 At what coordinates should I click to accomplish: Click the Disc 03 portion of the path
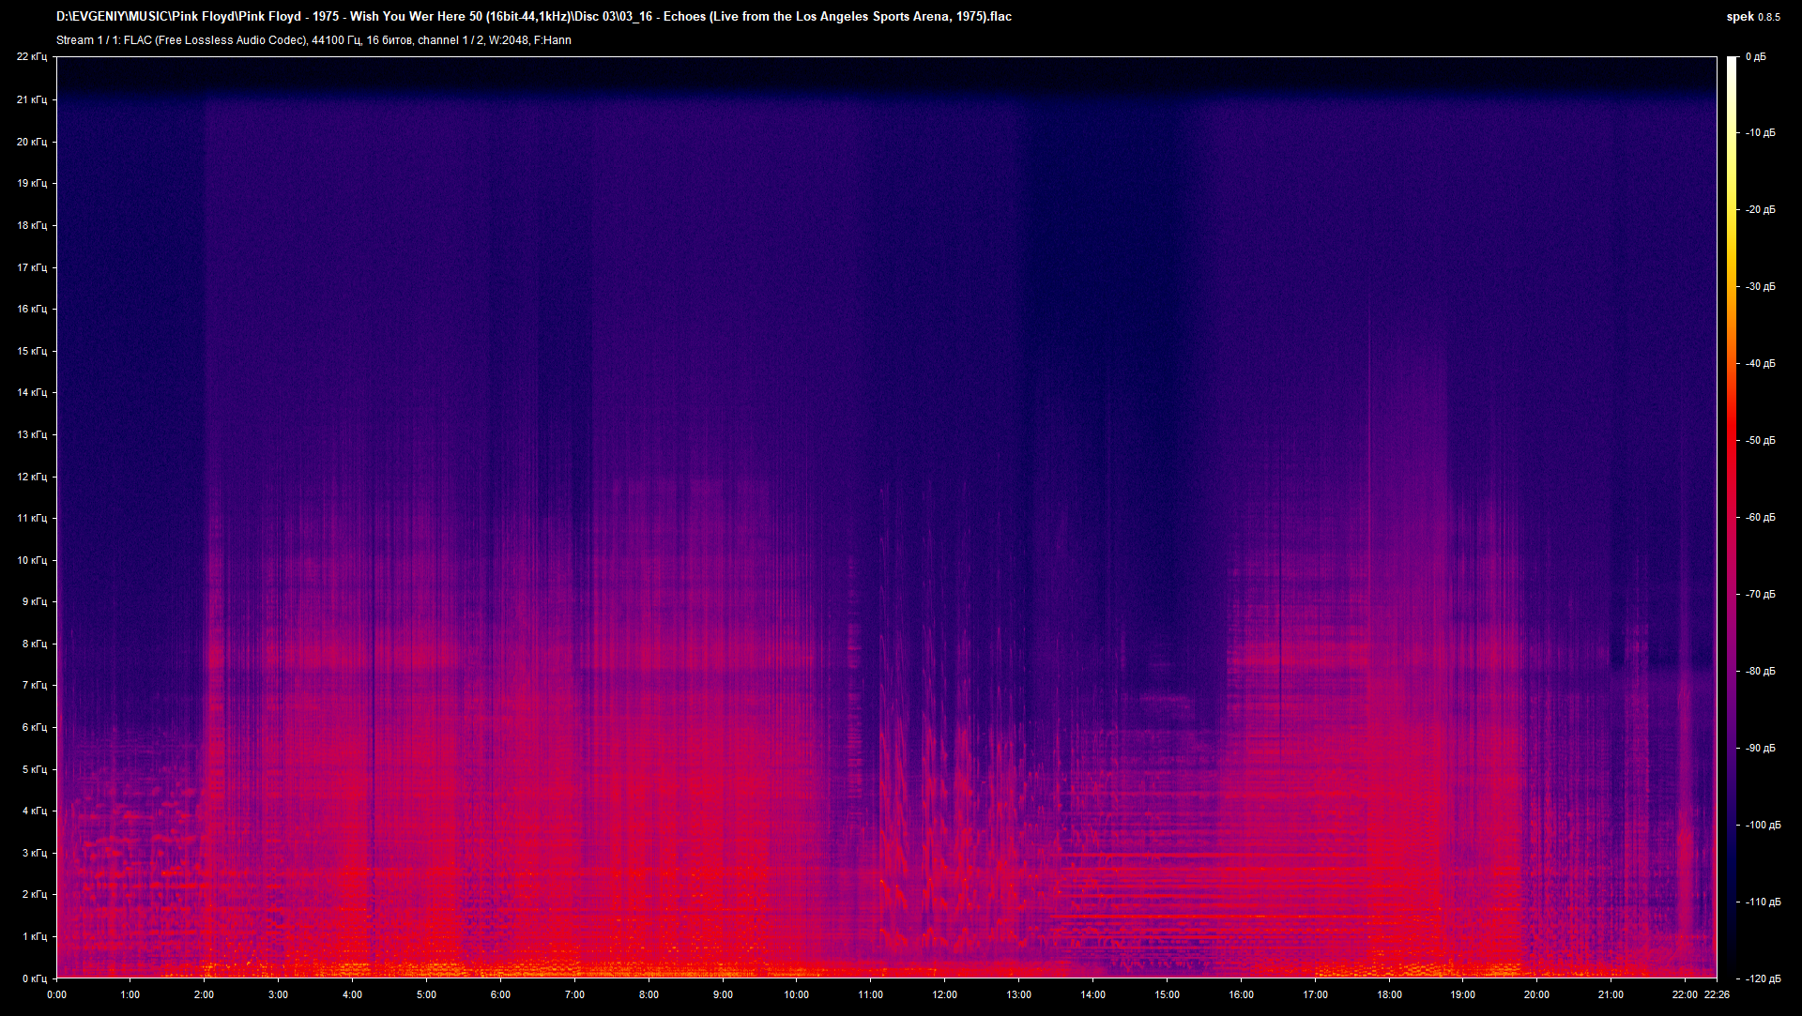click(595, 16)
